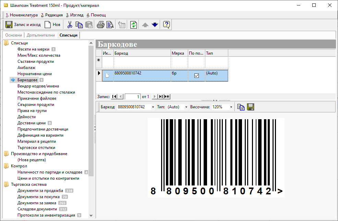
Task: Go to first record navigation button
Action: click(114, 97)
